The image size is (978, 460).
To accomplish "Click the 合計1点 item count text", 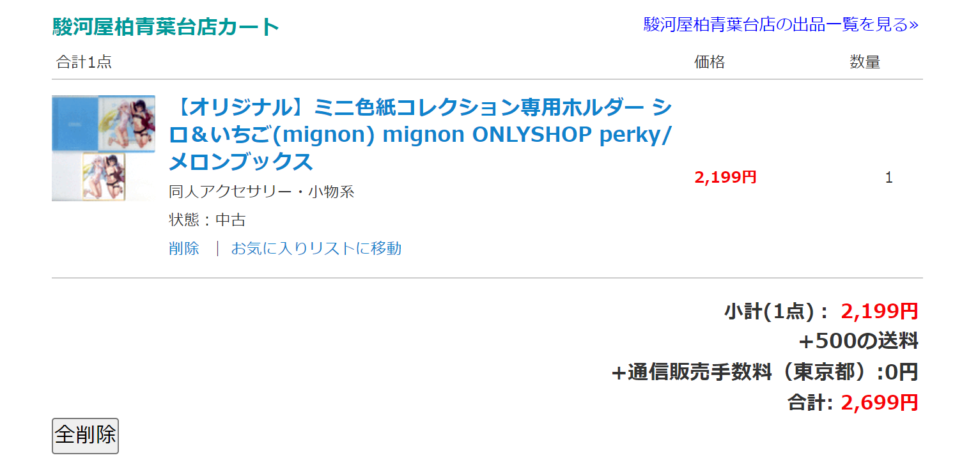I will [84, 62].
